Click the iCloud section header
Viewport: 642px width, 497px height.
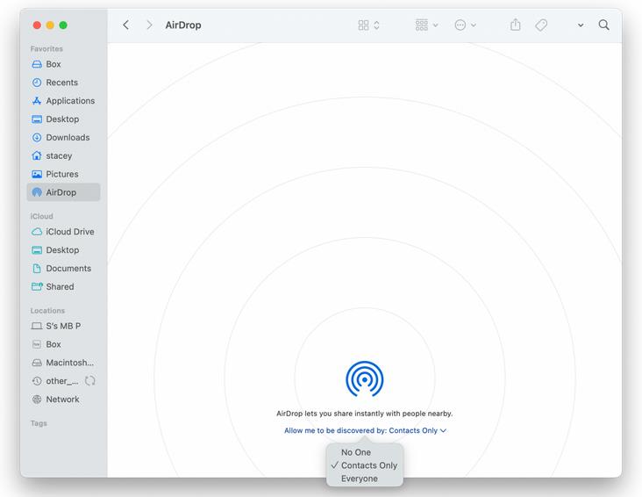coord(41,216)
